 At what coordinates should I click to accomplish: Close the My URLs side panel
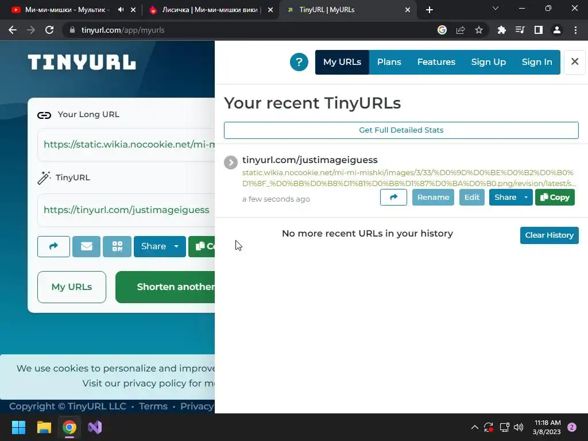pyautogui.click(x=574, y=62)
